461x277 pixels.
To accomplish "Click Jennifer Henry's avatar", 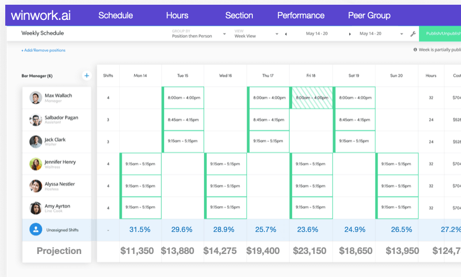I will (x=36, y=164).
